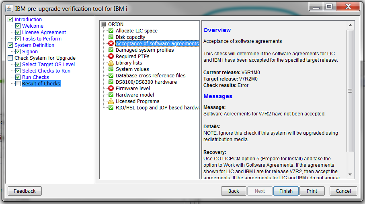Select the Result of Checks step
365x204 pixels.
pos(41,83)
